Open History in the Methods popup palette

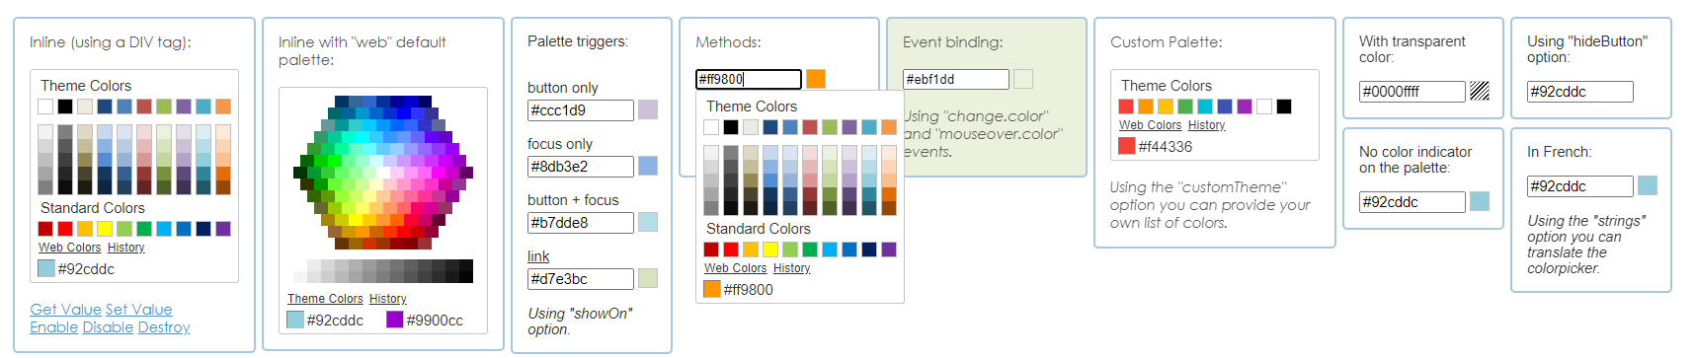tap(791, 268)
